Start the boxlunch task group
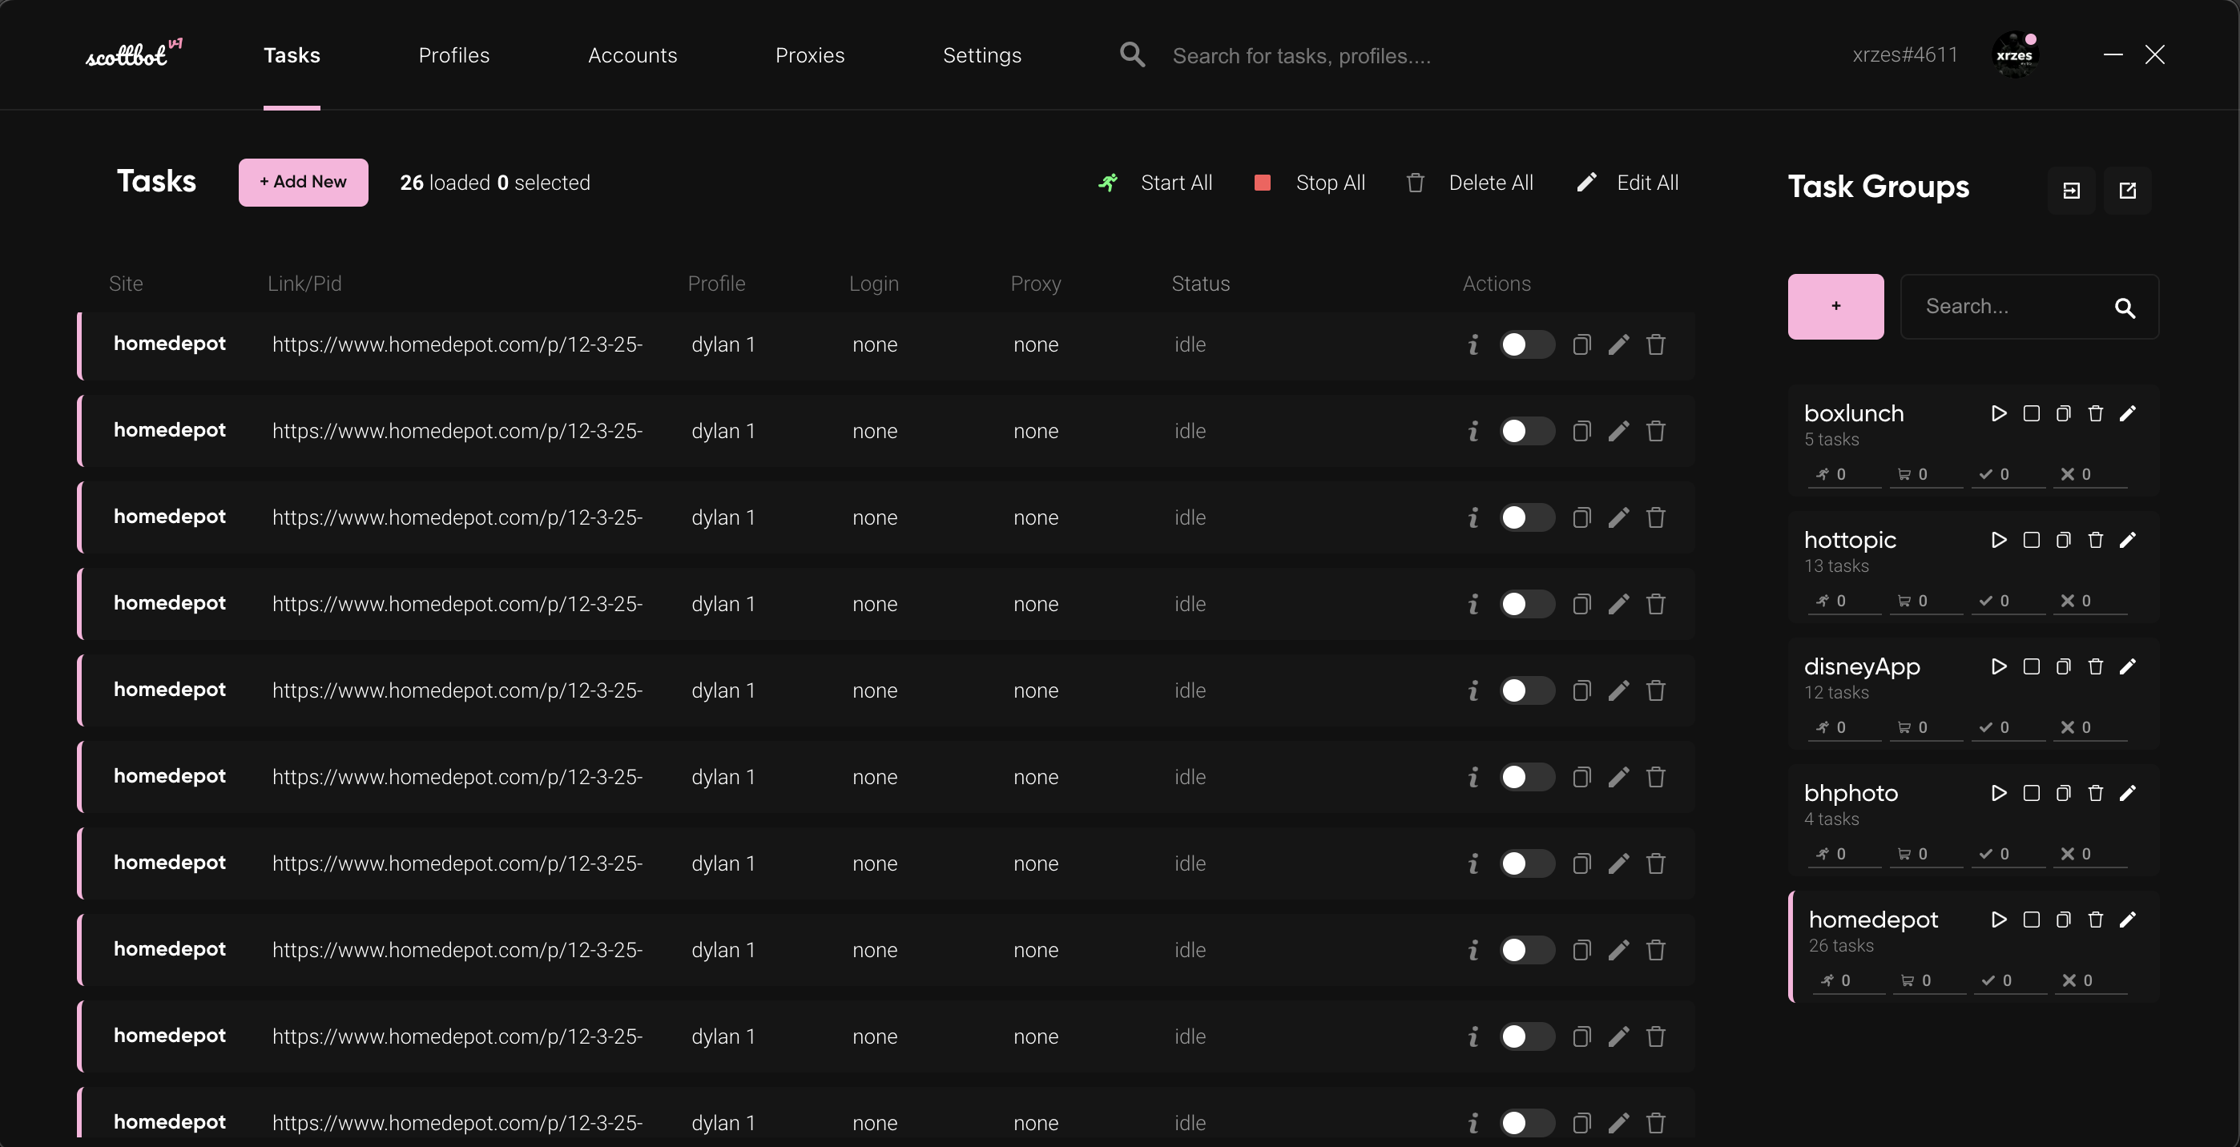This screenshot has height=1147, width=2240. (x=1998, y=414)
